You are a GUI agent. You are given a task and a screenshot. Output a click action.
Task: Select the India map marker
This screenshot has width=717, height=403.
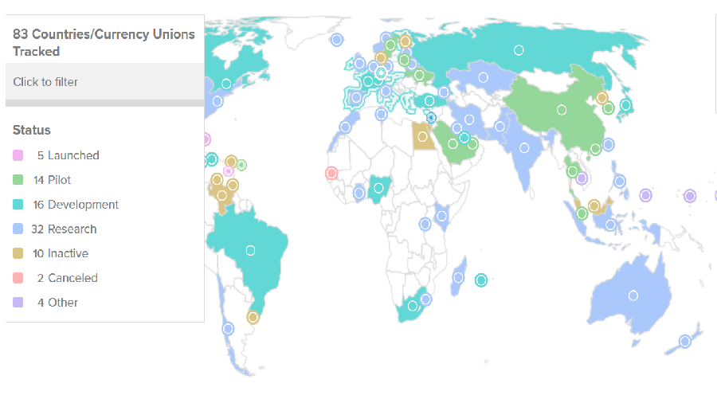(x=524, y=148)
